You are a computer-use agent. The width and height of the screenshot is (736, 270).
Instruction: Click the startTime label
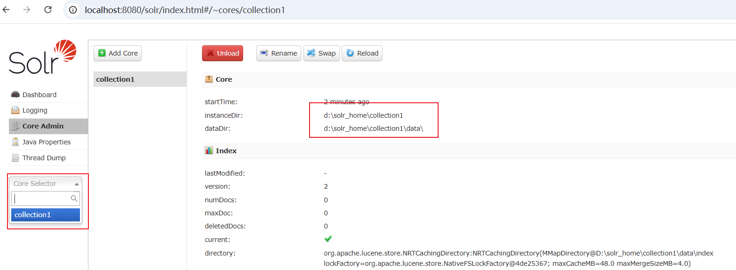[x=221, y=102]
